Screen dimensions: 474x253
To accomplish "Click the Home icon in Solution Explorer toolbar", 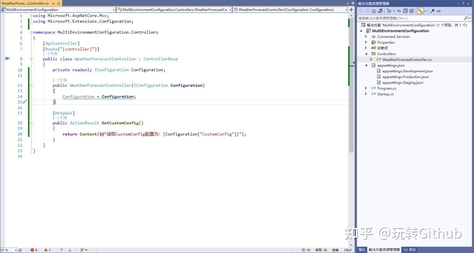I will [374, 11].
